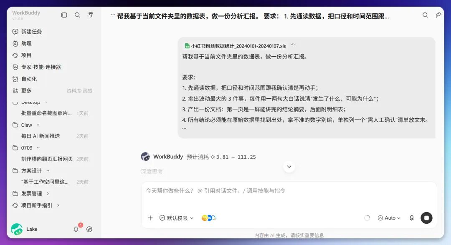Open task 每日 AI 新闻推送
This screenshot has height=245, width=451.
(x=41, y=136)
